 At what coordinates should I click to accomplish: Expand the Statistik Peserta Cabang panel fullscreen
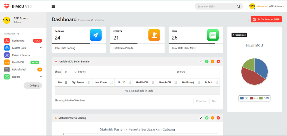(x=201, y=118)
